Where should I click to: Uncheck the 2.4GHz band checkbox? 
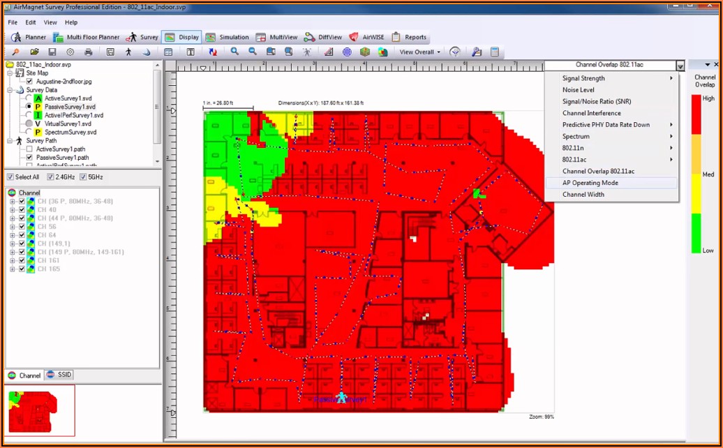tap(50, 177)
